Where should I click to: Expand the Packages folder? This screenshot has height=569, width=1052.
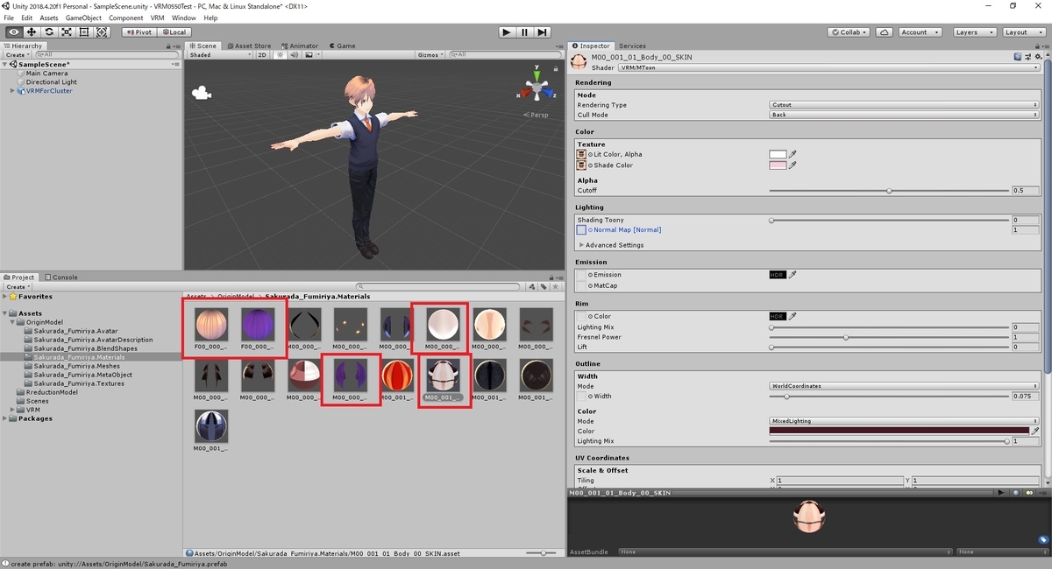pyautogui.click(x=5, y=418)
